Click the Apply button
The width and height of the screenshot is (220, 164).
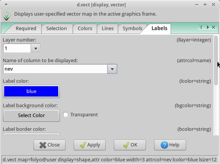(x=90, y=145)
